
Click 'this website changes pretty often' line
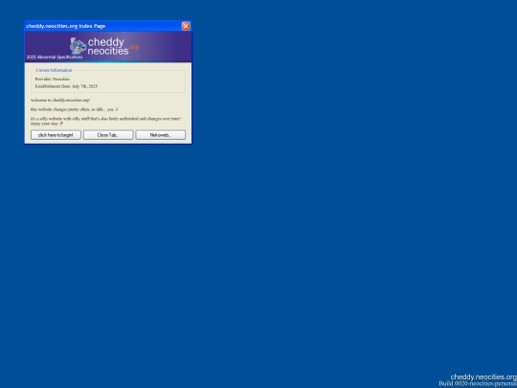point(74,109)
